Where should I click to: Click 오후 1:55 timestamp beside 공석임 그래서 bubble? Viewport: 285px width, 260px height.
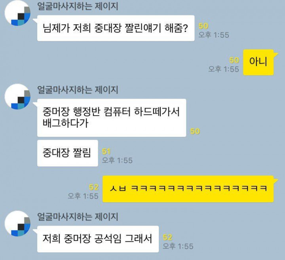(x=178, y=247)
